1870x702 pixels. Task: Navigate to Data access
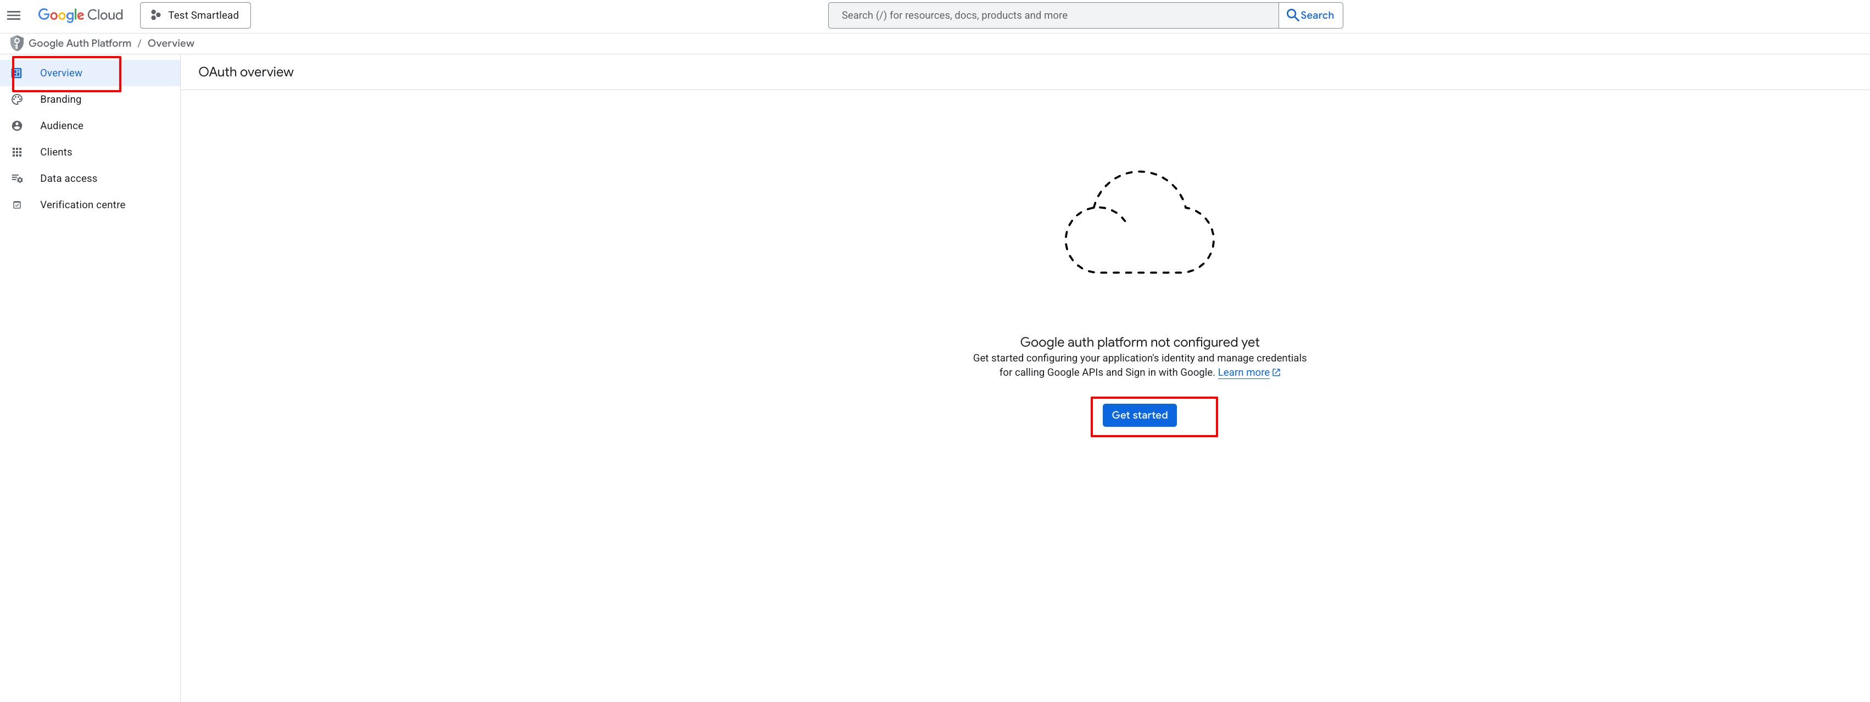click(90, 179)
